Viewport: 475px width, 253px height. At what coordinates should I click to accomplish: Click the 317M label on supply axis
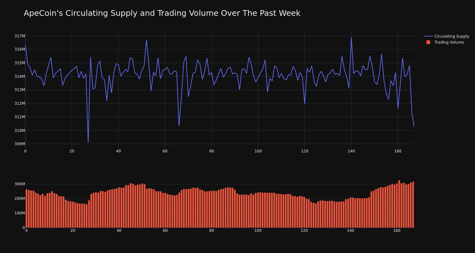20,36
